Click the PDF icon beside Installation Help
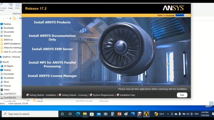Screen dimensions: 214x120 (118, 95)
